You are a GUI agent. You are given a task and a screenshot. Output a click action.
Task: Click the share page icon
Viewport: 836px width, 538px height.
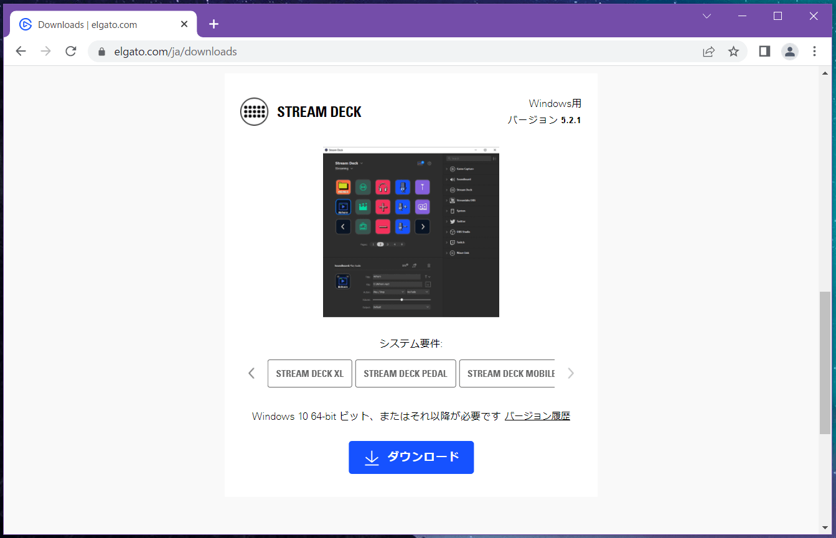708,52
